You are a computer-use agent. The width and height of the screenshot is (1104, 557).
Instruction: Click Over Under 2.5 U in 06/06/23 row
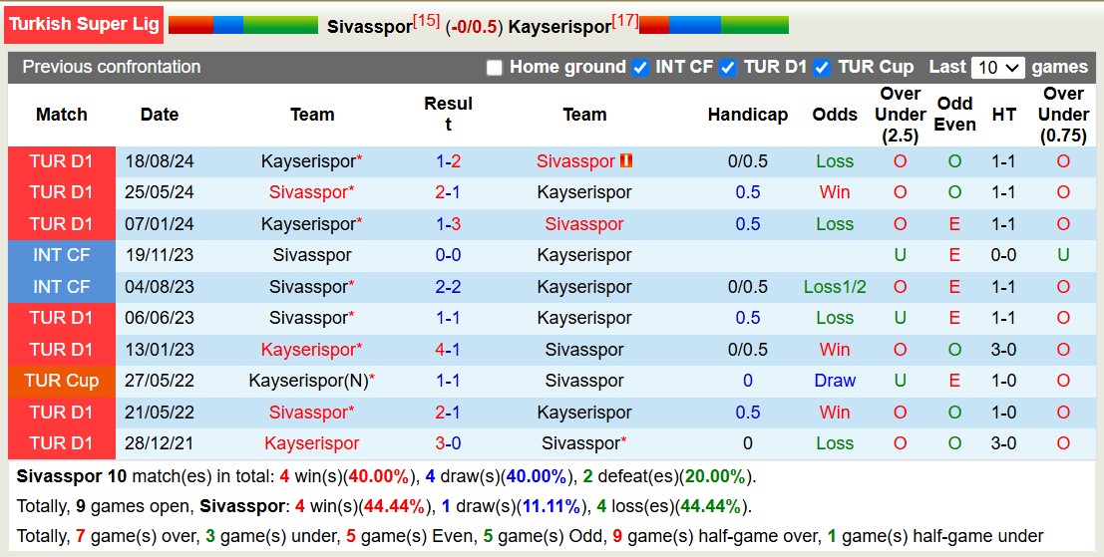pos(900,318)
